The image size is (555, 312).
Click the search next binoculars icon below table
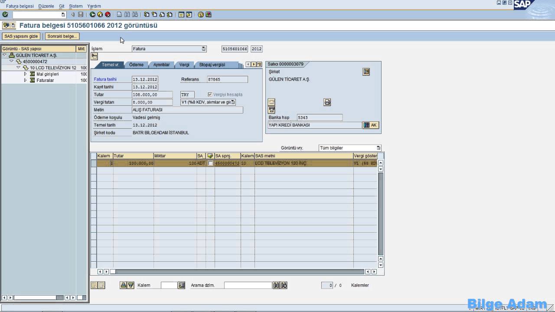click(284, 285)
